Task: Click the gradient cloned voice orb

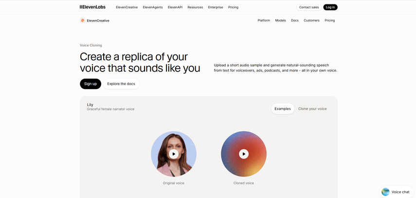Action: click(x=244, y=154)
